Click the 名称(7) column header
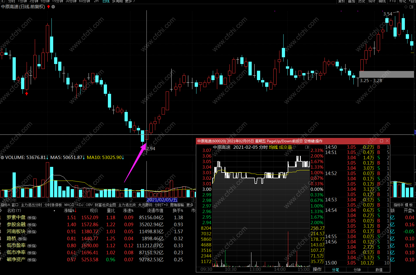416x275 pixels. click(x=14, y=210)
